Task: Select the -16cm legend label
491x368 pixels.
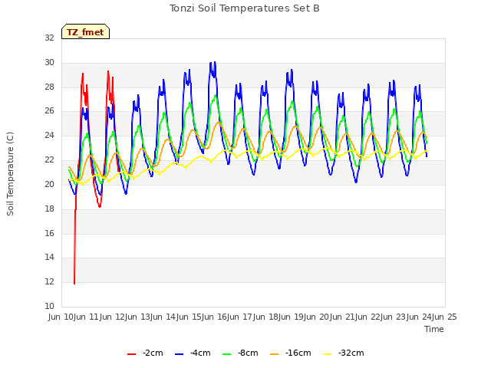Action: pos(298,353)
